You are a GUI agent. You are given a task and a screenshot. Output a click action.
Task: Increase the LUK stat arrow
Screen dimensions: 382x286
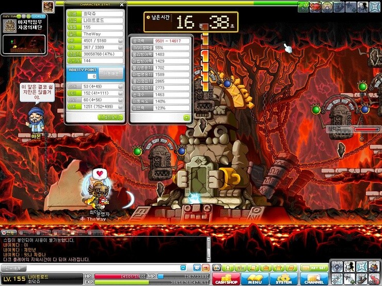(120, 107)
